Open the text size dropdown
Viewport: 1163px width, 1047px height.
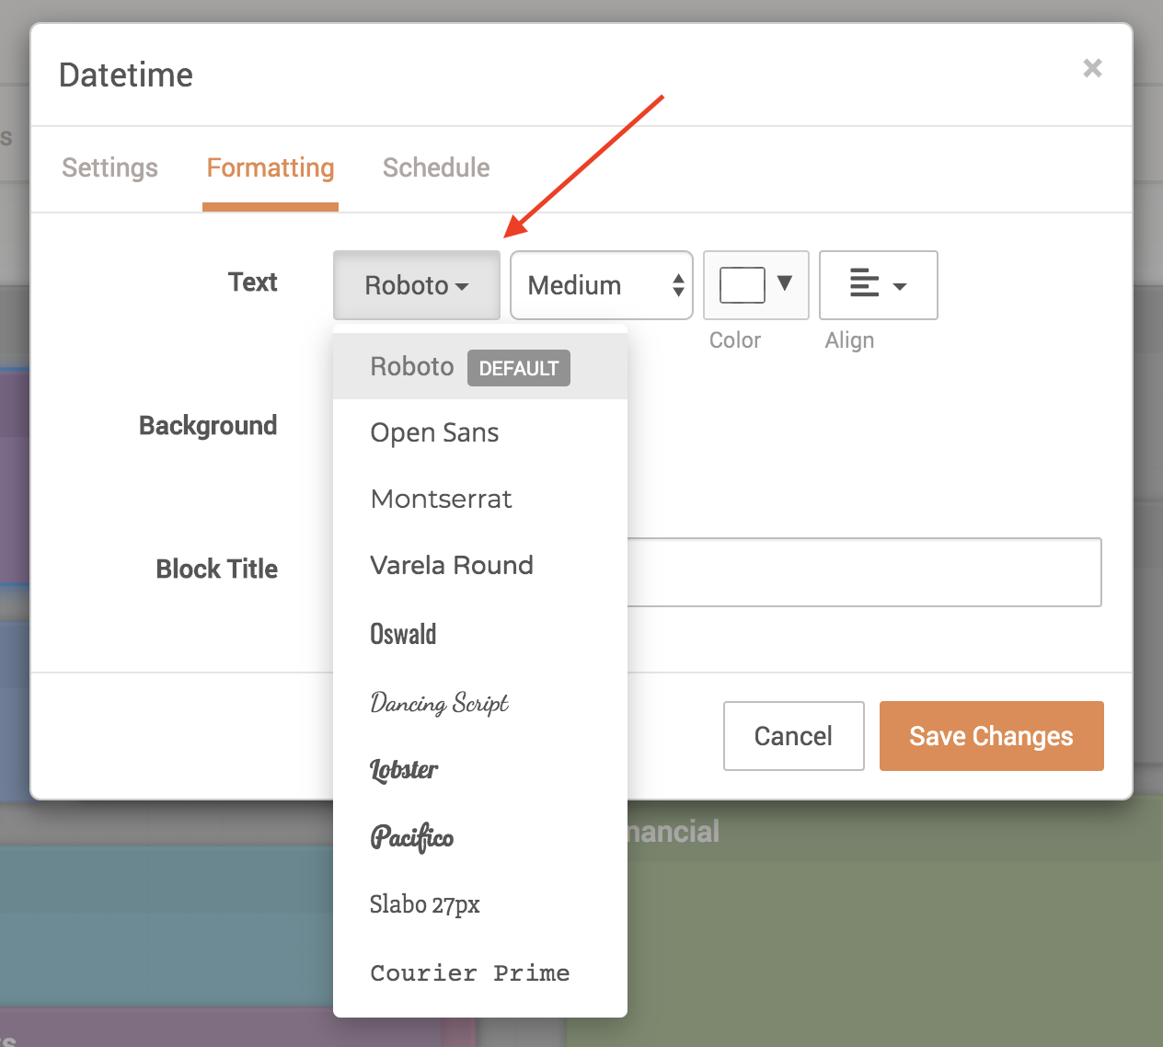pyautogui.click(x=601, y=285)
